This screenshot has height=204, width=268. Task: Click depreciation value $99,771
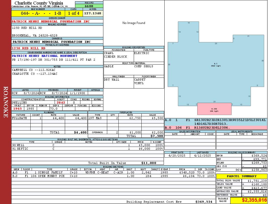[259, 159]
